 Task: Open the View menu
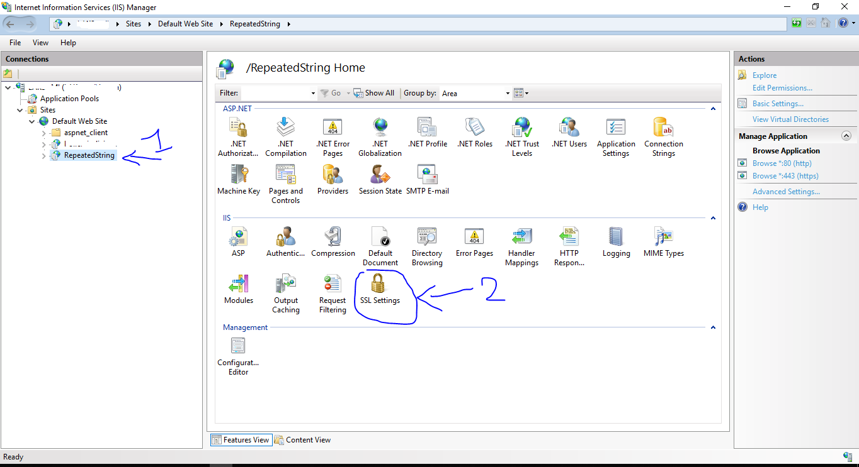pos(40,43)
